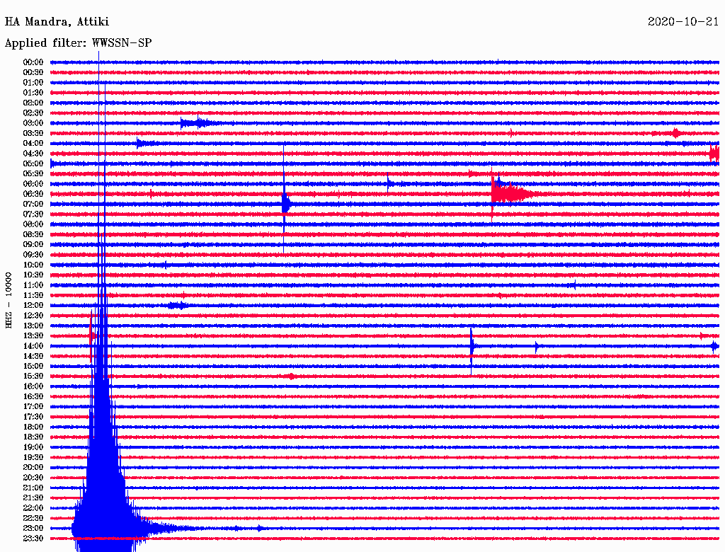Click the 13:00 time label
Screen dimensions: 725x552
click(33, 326)
